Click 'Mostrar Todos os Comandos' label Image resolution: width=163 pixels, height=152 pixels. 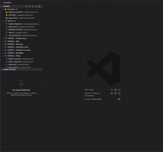[92, 94]
